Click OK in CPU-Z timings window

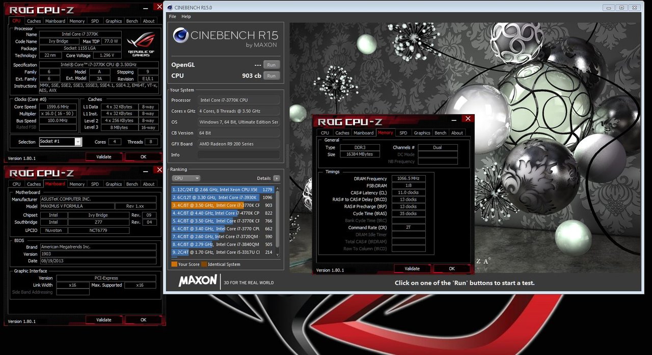point(452,268)
